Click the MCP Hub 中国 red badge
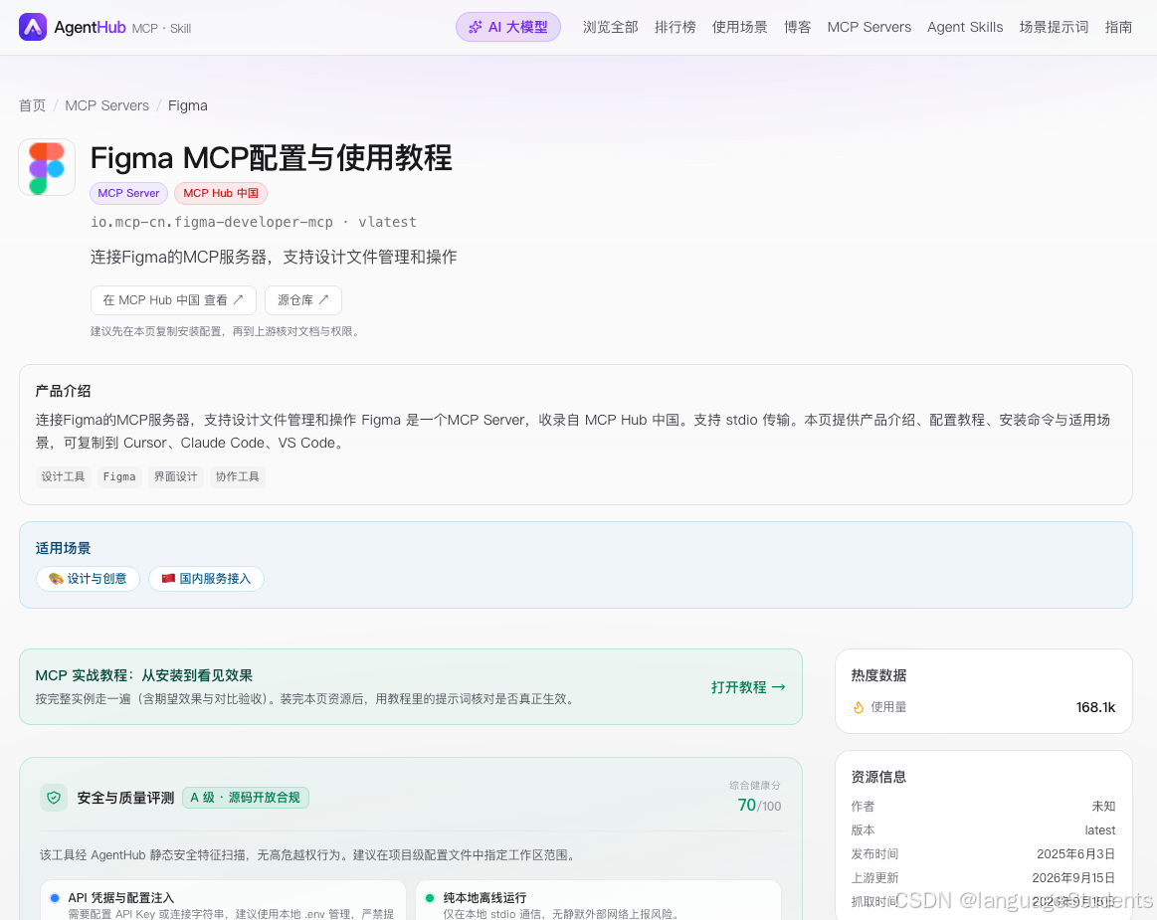Viewport: 1157px width, 920px height. click(x=221, y=193)
